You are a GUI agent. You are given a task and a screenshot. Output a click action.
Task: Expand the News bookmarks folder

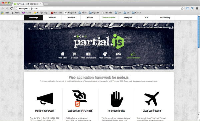83,13
